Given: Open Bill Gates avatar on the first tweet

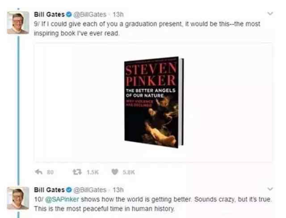Looking at the screenshot, I should (18, 23).
